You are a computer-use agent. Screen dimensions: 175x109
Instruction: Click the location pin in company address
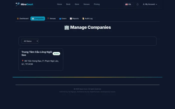[22, 61]
